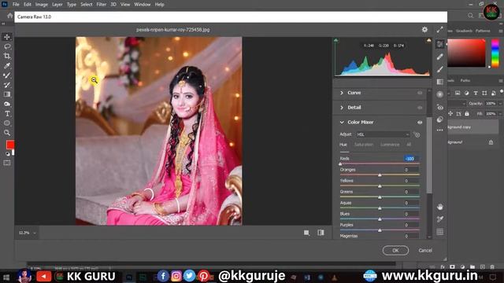Image resolution: width=504 pixels, height=283 pixels.
Task: Select the Zoom tool in Photoshop toolbar
Action: [x=7, y=133]
